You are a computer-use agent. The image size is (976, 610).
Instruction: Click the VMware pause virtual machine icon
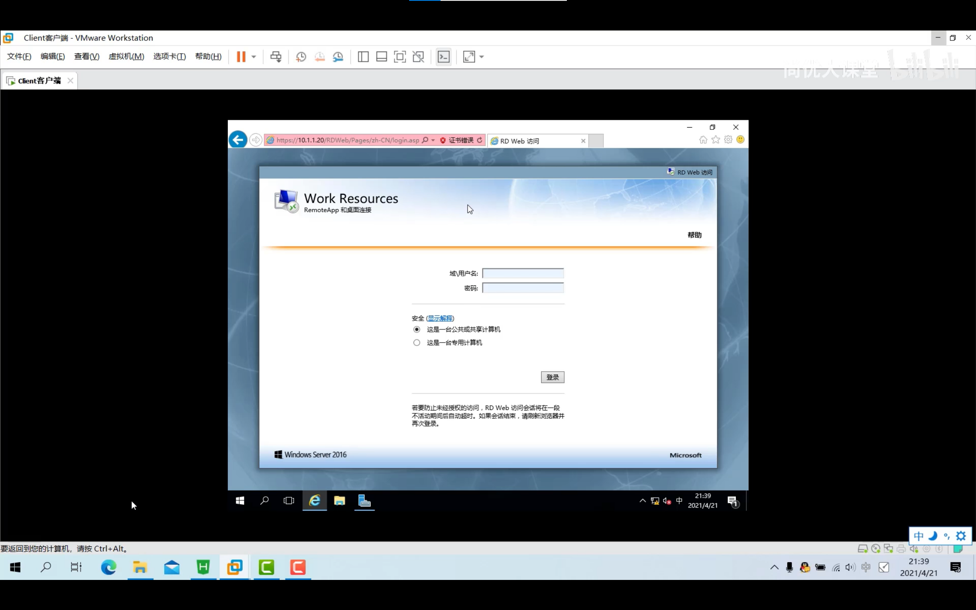[x=241, y=57]
